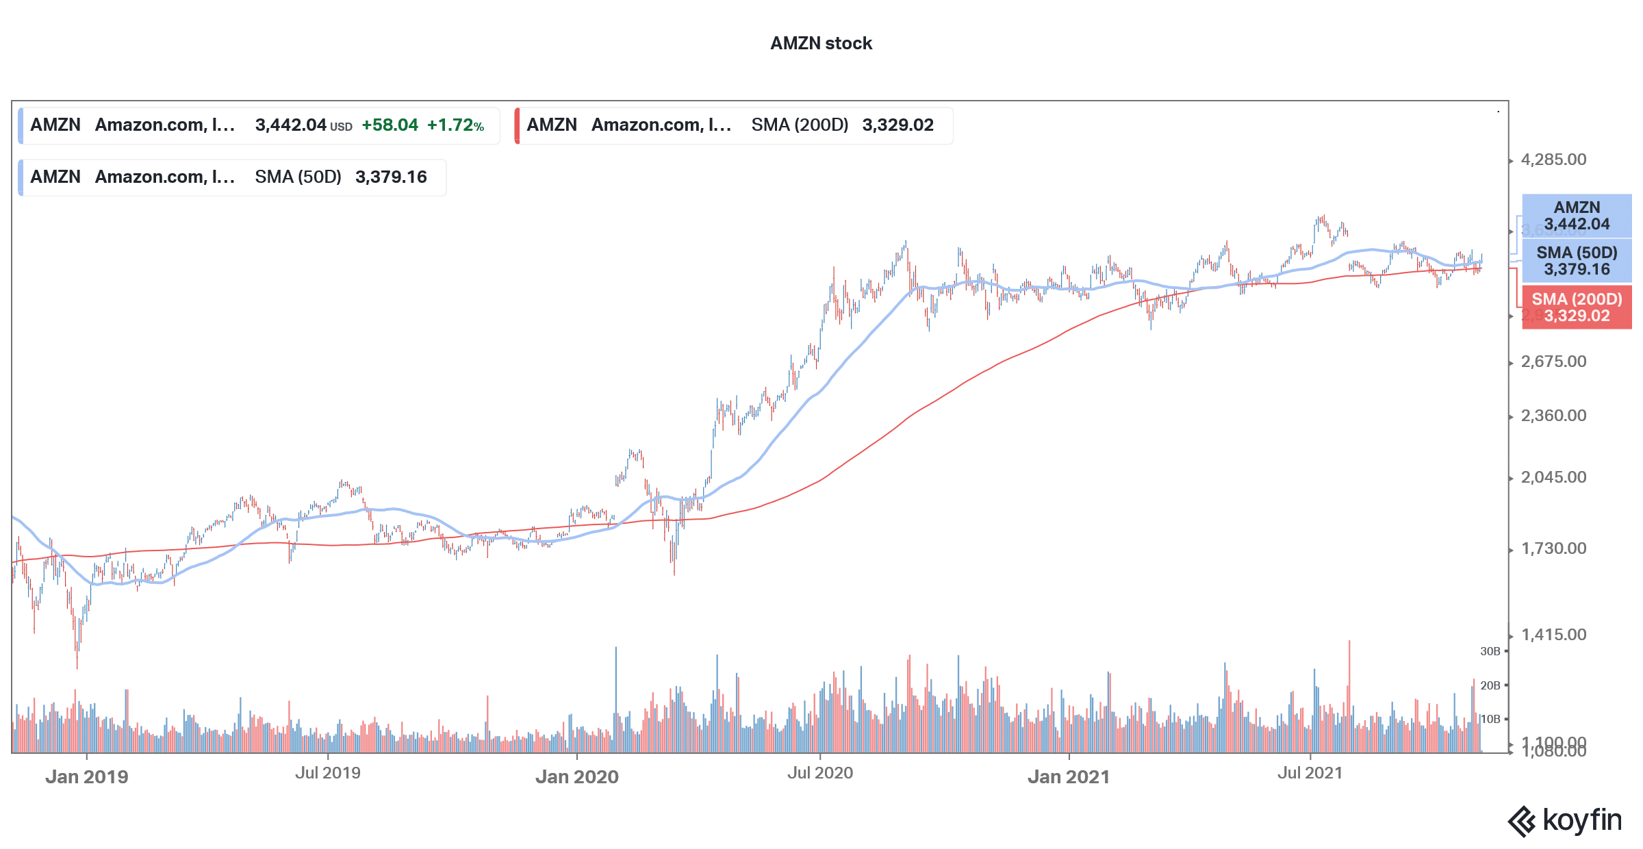Click the 2,360.00 price axis label
The width and height of the screenshot is (1643, 849).
click(x=1553, y=416)
